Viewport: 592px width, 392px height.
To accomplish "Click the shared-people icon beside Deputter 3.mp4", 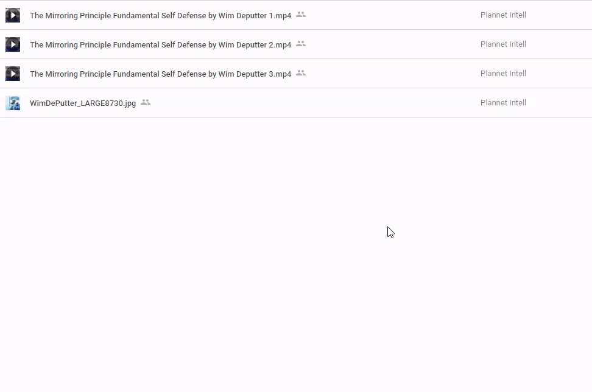I will click(x=301, y=73).
